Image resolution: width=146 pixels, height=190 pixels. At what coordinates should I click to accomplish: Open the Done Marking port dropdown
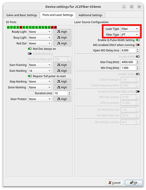click(x=40, y=87)
